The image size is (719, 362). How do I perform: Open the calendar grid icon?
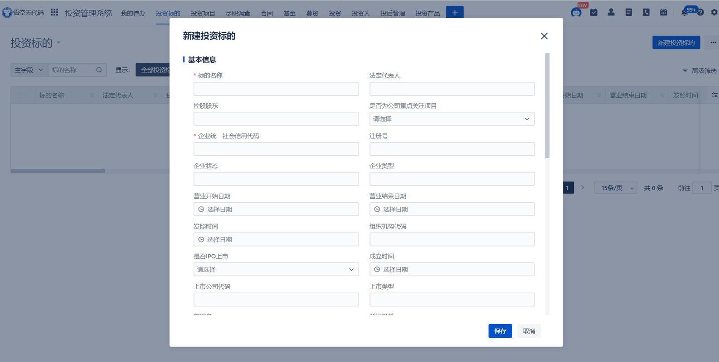(x=664, y=13)
